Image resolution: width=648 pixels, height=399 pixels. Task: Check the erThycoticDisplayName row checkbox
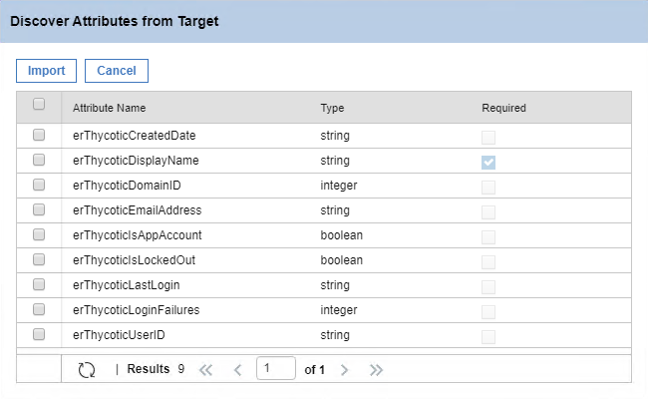coord(39,160)
